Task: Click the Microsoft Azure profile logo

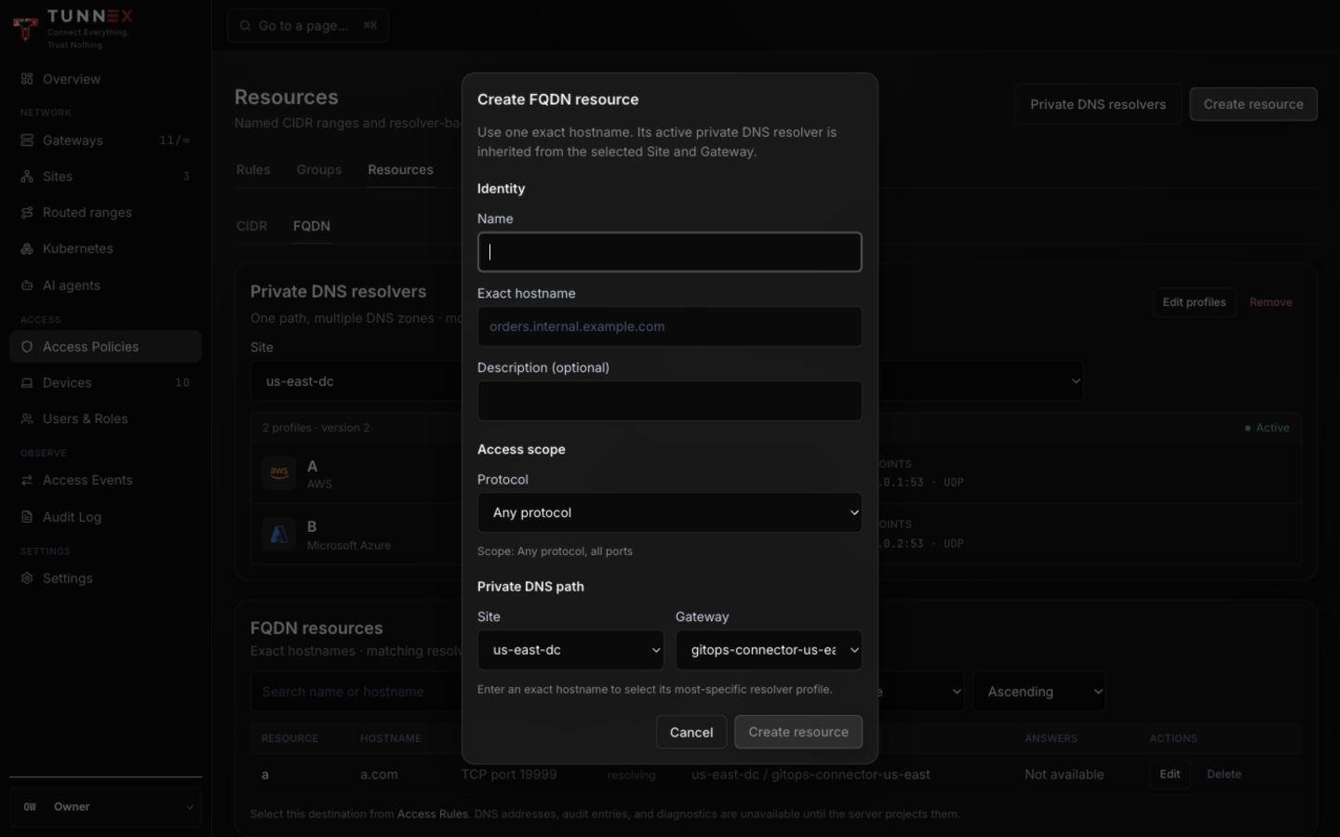Action: tap(279, 535)
